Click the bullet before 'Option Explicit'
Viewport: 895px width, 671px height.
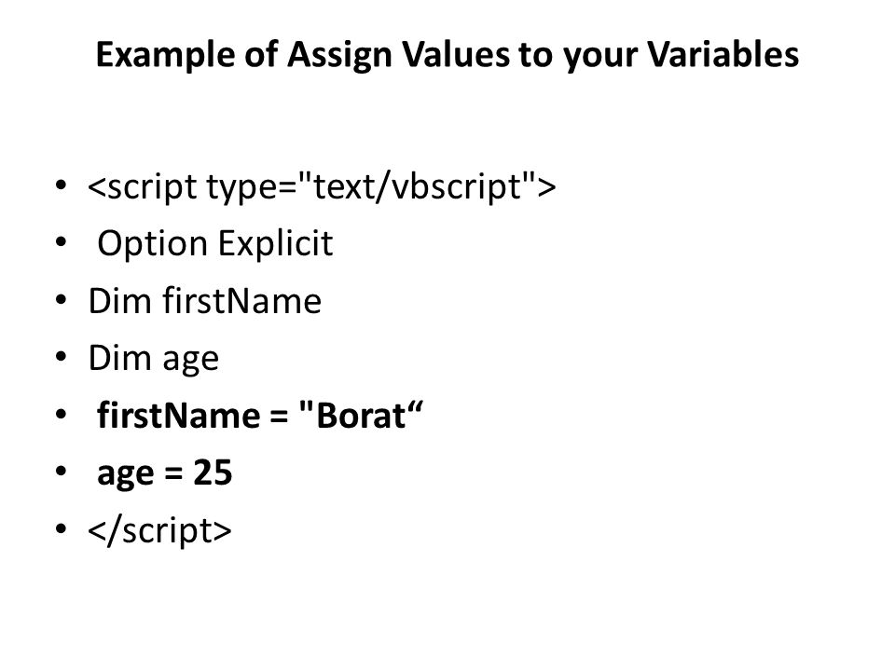tap(62, 242)
